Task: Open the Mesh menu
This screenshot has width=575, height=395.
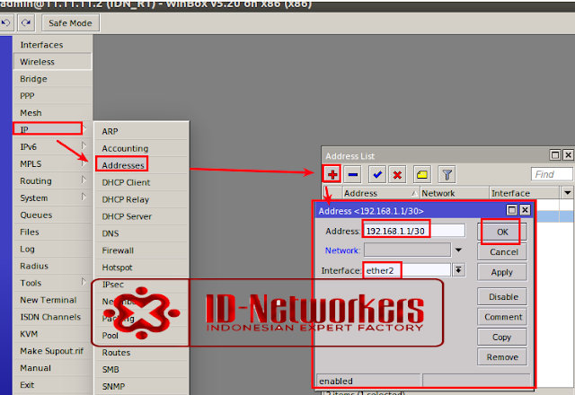Action: tap(52, 113)
